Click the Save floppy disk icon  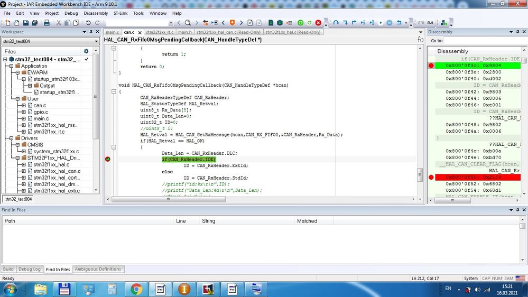point(25,23)
